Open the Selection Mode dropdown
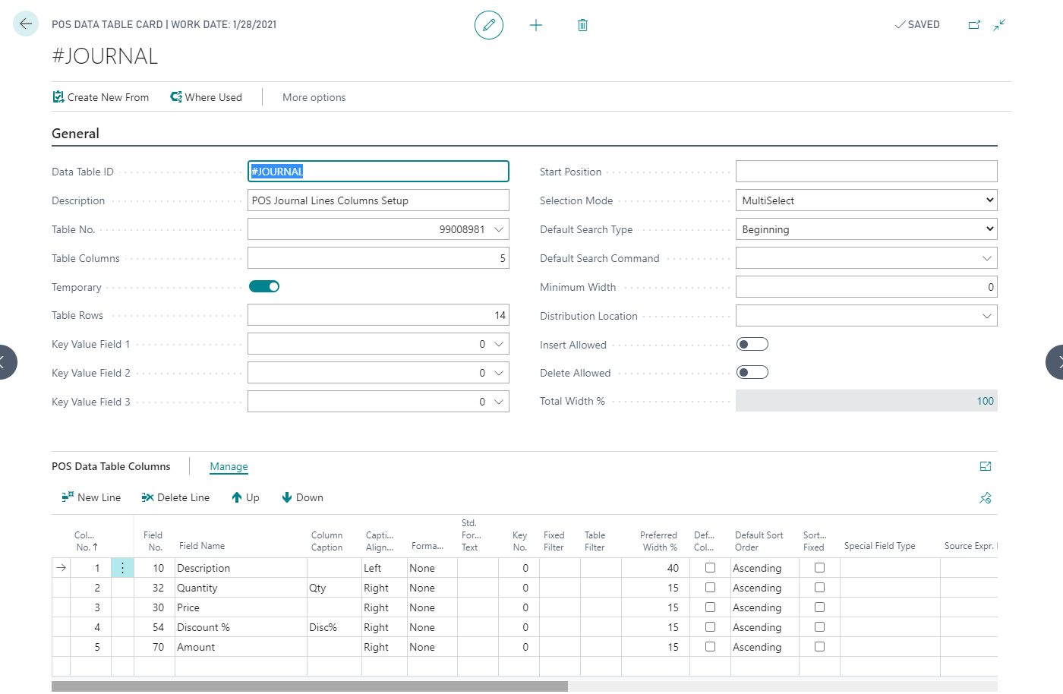 (x=866, y=200)
